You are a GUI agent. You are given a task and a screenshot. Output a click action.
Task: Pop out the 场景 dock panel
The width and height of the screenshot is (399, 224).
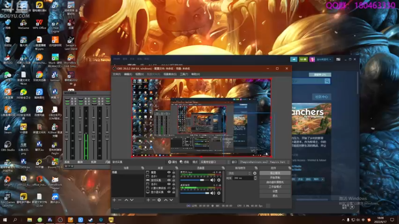click(143, 168)
